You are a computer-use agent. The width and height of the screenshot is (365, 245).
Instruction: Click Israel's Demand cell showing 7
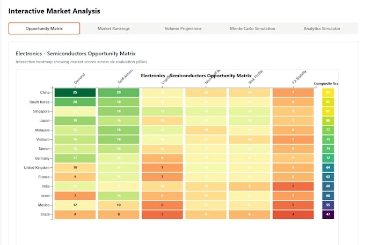(75, 196)
